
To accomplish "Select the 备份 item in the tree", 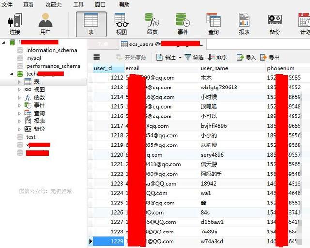I will point(39,129).
